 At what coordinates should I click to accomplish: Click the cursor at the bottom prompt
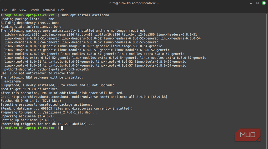pos(62,128)
